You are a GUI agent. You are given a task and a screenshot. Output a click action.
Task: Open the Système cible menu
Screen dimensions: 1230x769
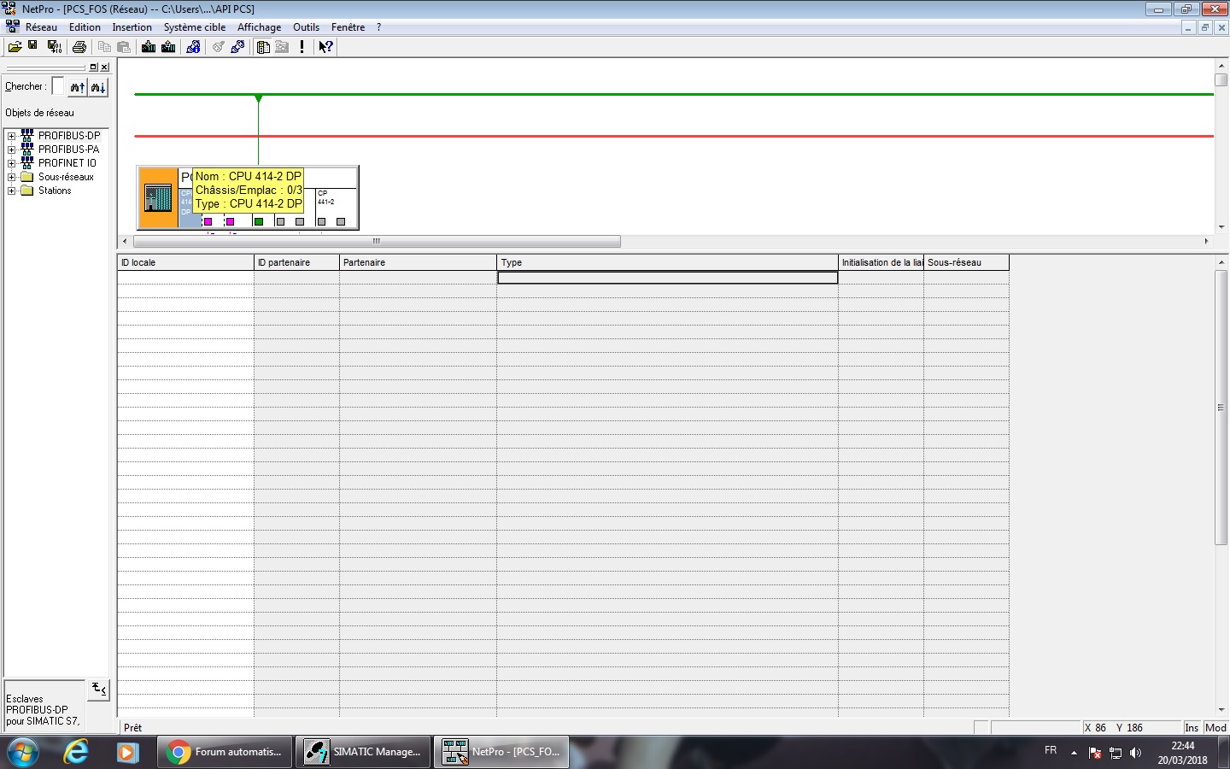pos(195,27)
